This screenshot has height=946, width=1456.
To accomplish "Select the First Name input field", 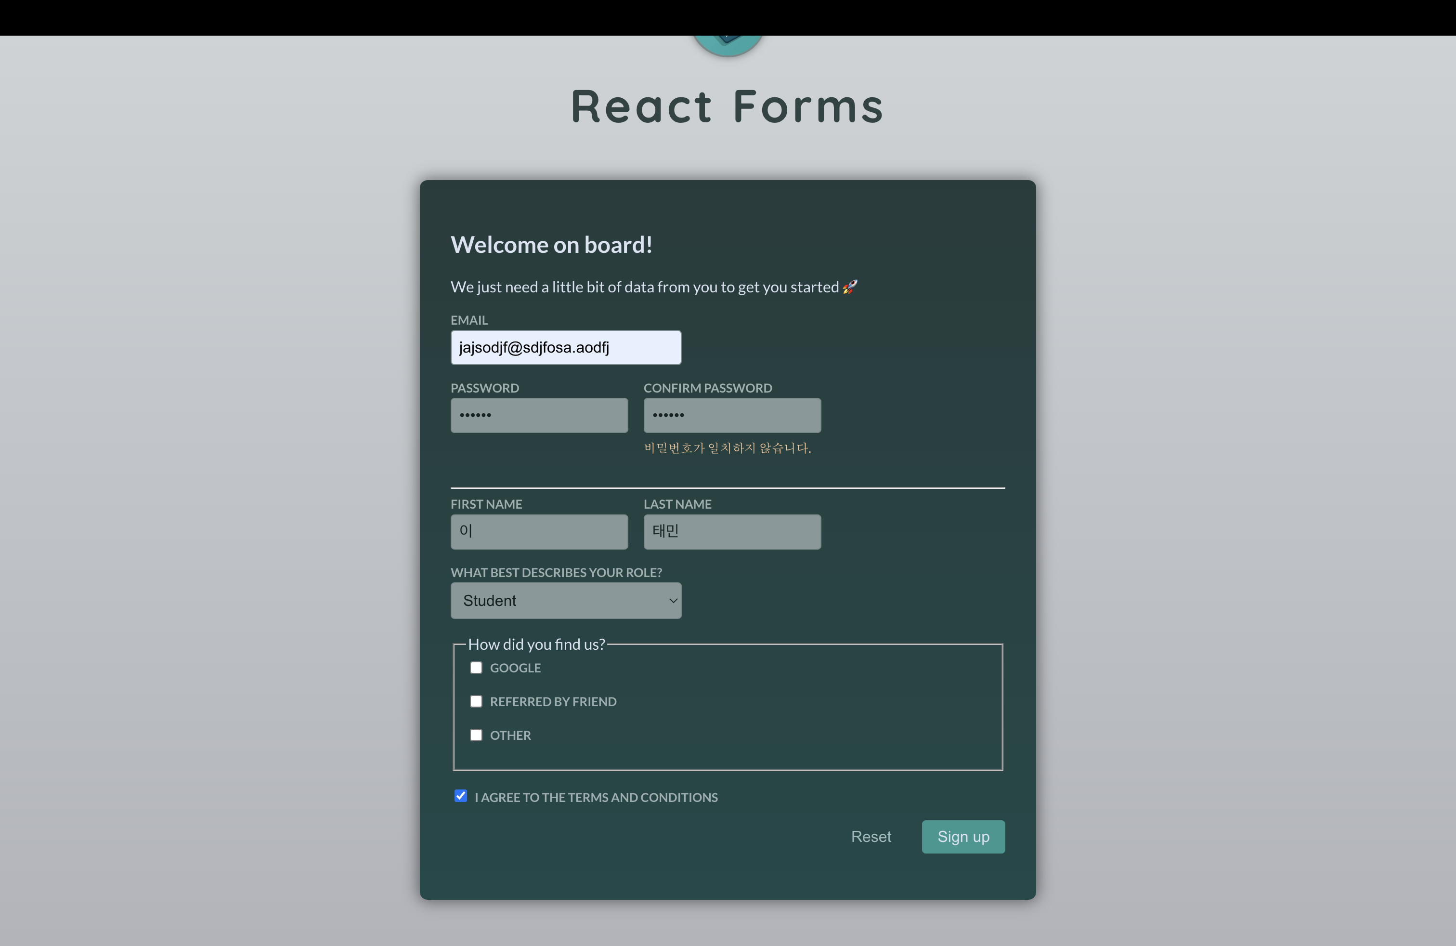I will point(538,532).
